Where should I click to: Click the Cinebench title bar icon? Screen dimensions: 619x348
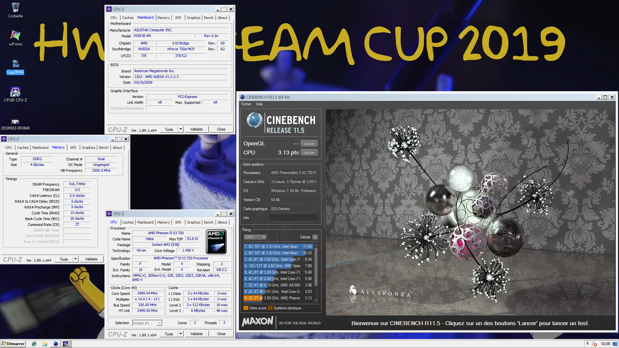pos(242,97)
